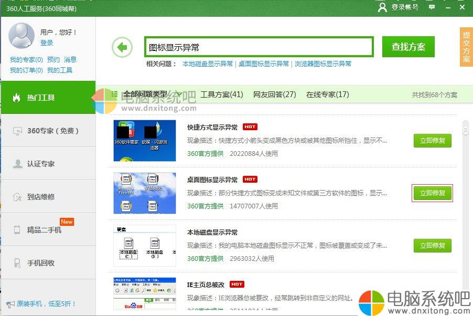473x316 pixels.
Task: Click 14707007人使用 usage text
Action: point(254,206)
